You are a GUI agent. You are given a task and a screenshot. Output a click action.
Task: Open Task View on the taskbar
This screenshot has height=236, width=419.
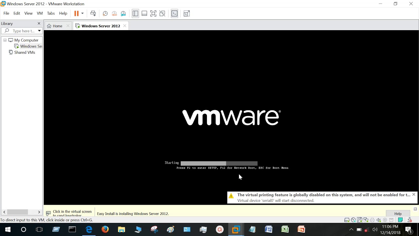pyautogui.click(x=39, y=229)
